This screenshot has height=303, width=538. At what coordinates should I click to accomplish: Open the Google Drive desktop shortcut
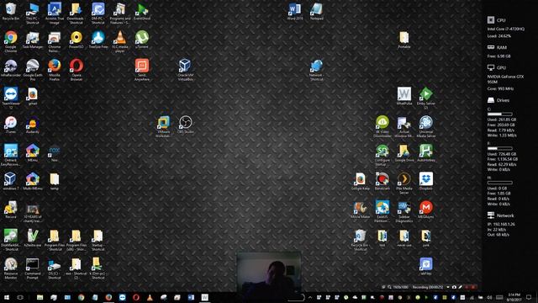[x=404, y=153]
